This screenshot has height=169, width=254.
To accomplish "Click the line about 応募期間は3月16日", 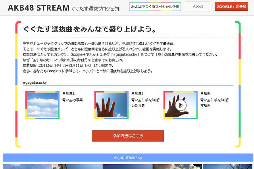I will pos(68,65).
